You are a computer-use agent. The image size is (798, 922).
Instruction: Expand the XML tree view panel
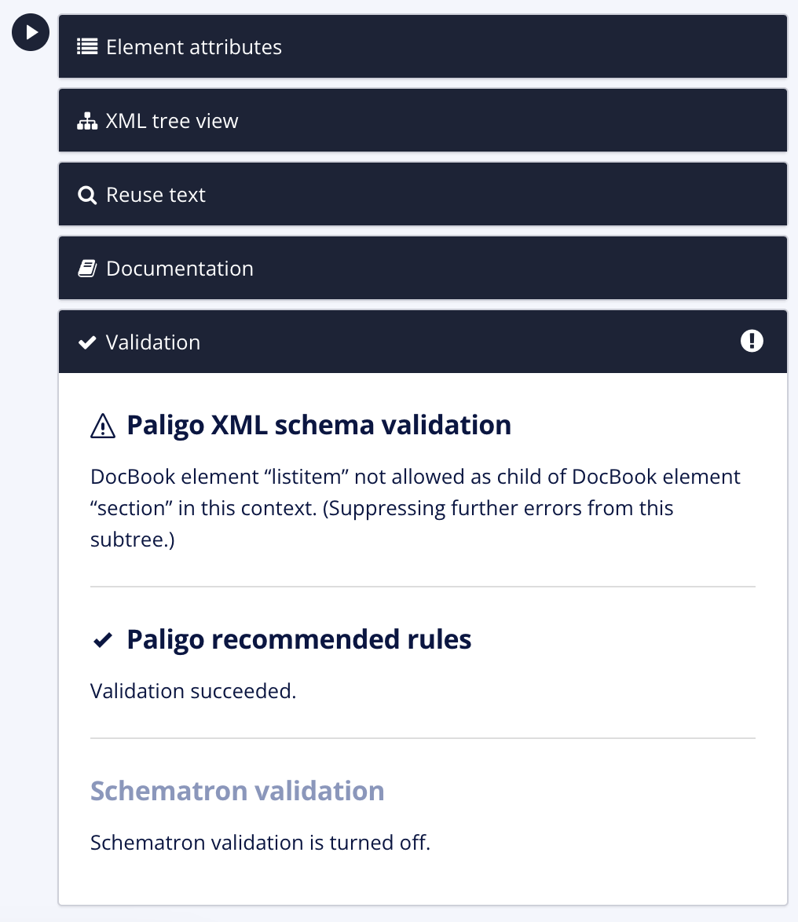pyautogui.click(x=423, y=120)
